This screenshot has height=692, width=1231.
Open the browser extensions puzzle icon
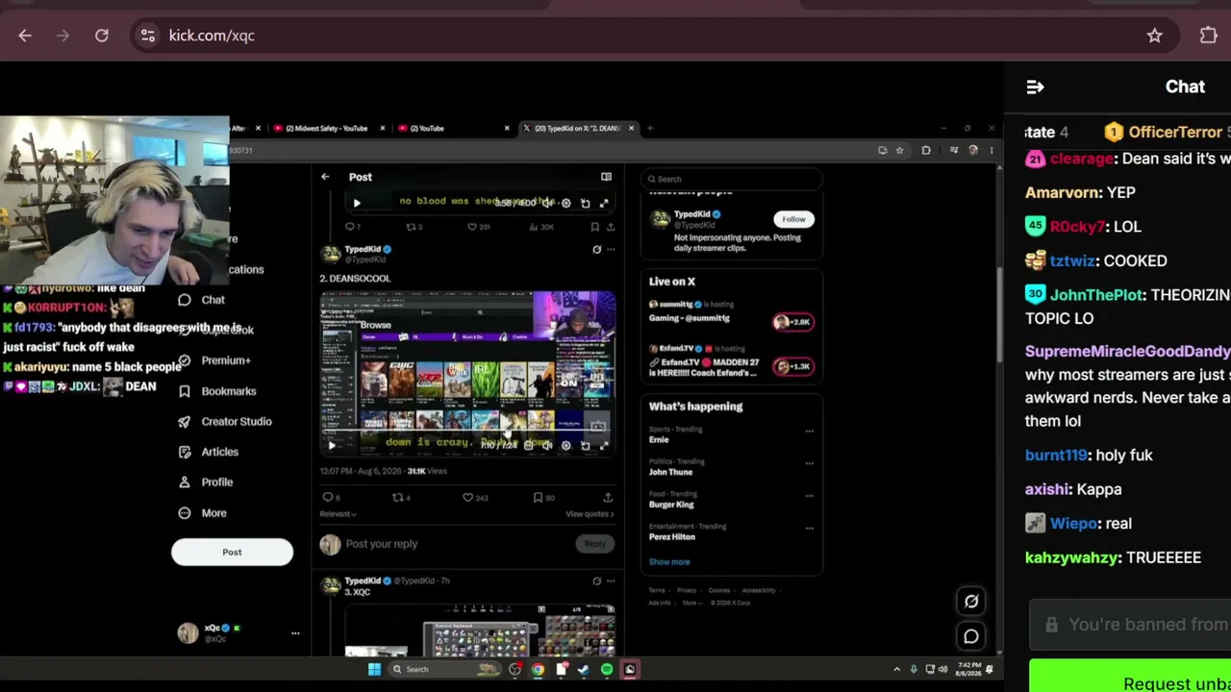1209,36
